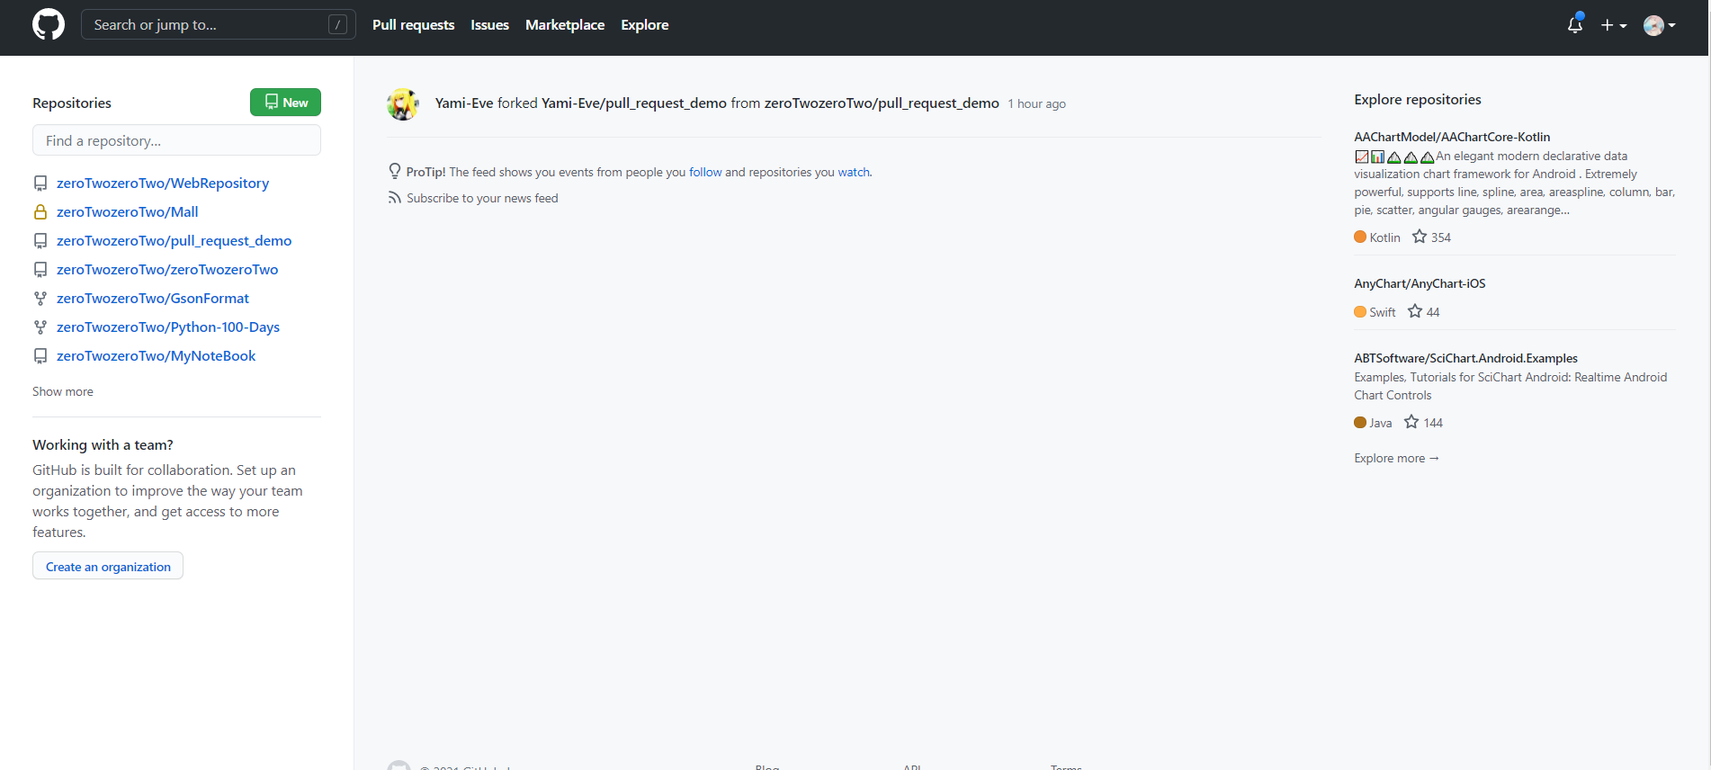
Task: Open the user avatar menu
Action: point(1659,25)
